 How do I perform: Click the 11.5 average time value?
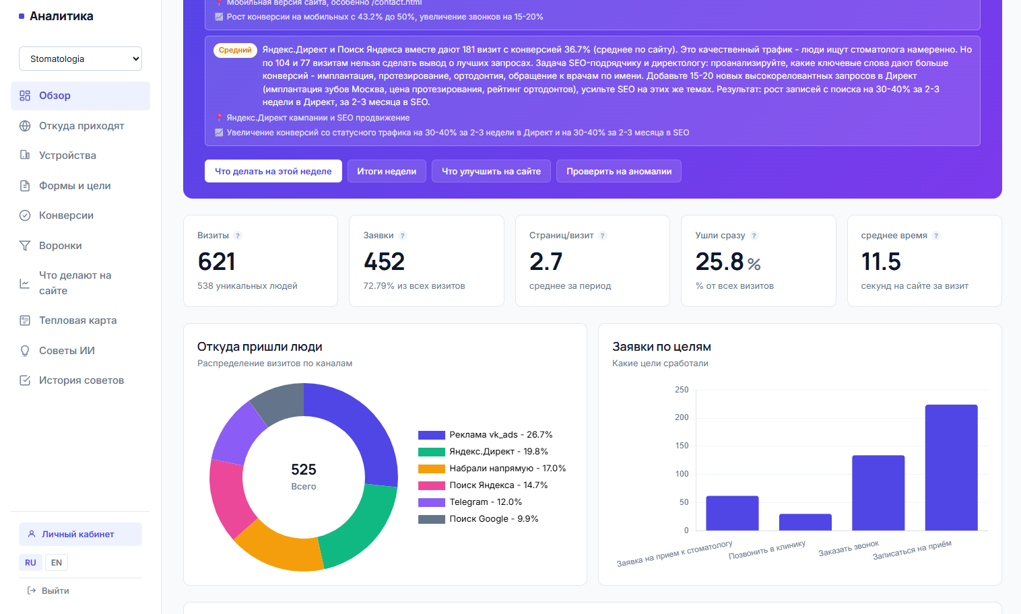[x=881, y=261]
